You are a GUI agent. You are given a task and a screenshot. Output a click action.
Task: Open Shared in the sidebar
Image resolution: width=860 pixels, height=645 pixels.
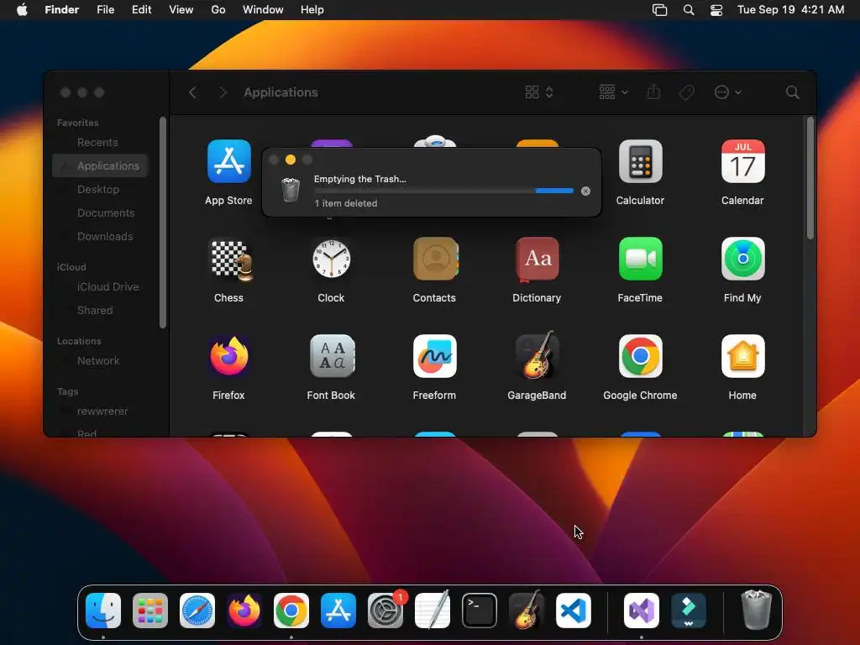[95, 311]
